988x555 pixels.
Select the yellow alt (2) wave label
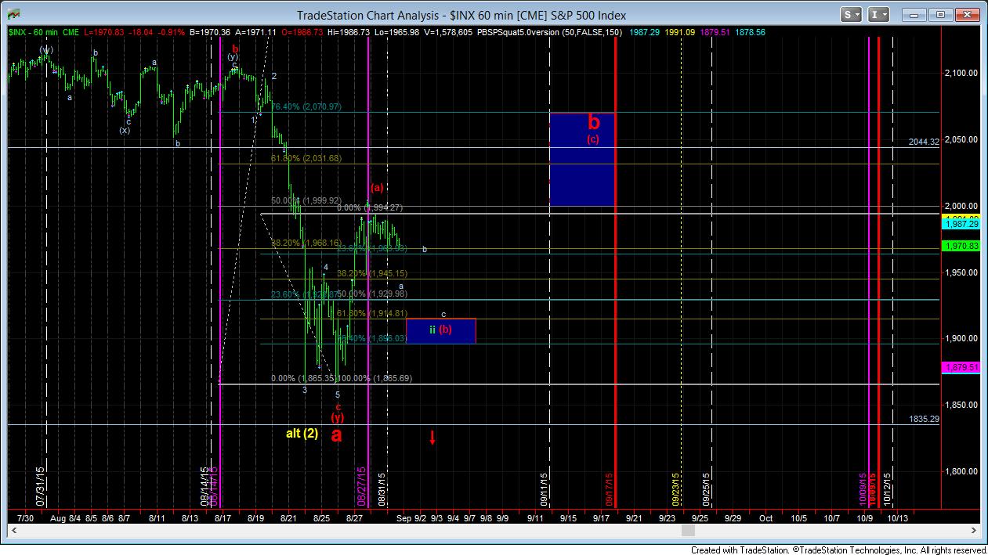pos(301,434)
